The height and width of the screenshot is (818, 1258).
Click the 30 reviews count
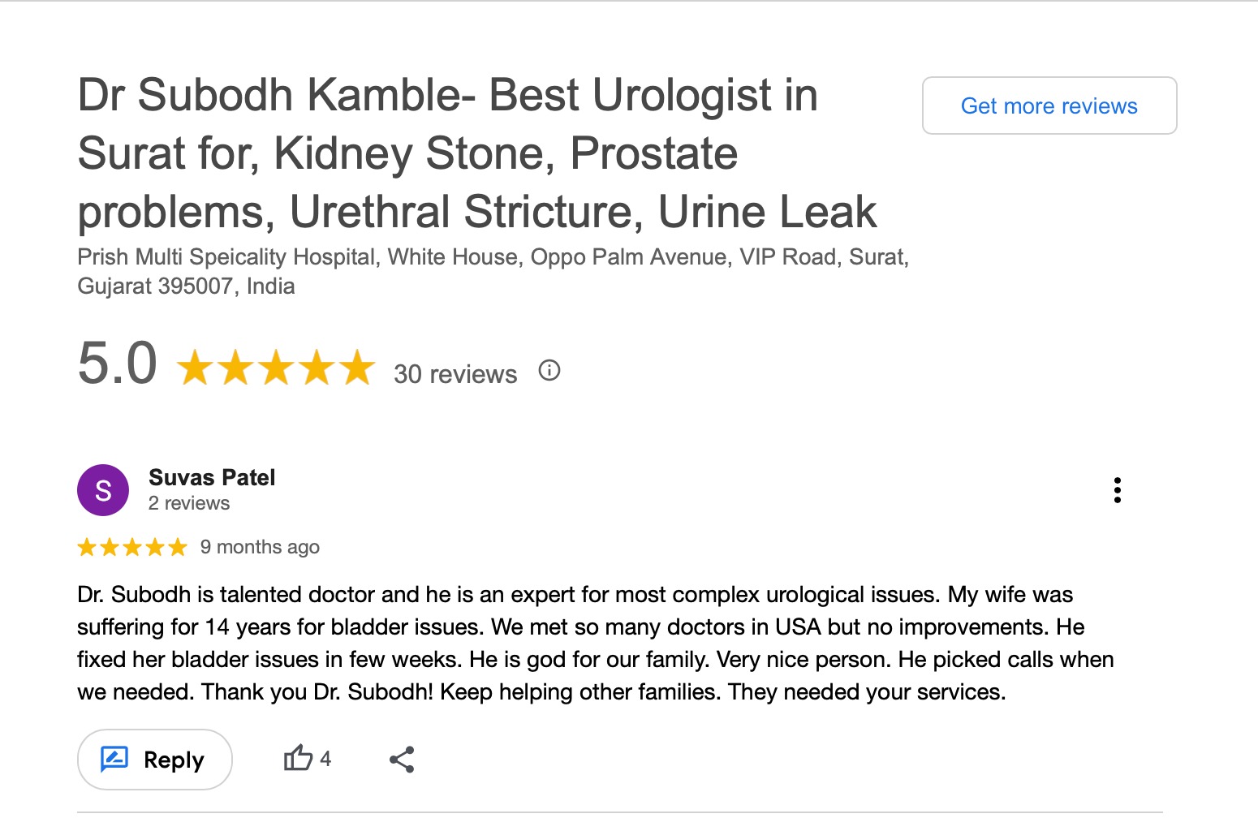tap(455, 374)
